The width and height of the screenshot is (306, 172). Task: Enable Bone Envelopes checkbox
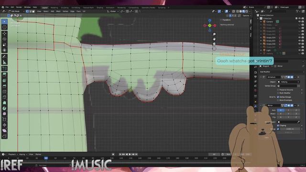pos(278,100)
